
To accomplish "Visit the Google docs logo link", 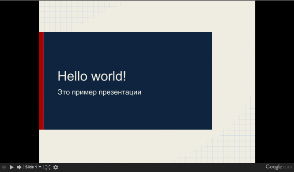I will click(x=279, y=167).
